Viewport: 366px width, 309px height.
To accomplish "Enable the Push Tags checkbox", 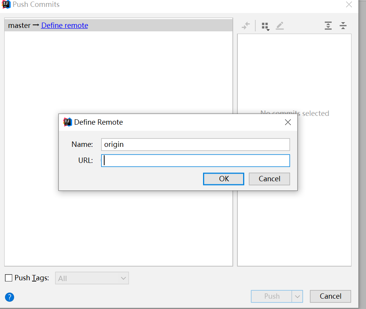I will [x=9, y=278].
